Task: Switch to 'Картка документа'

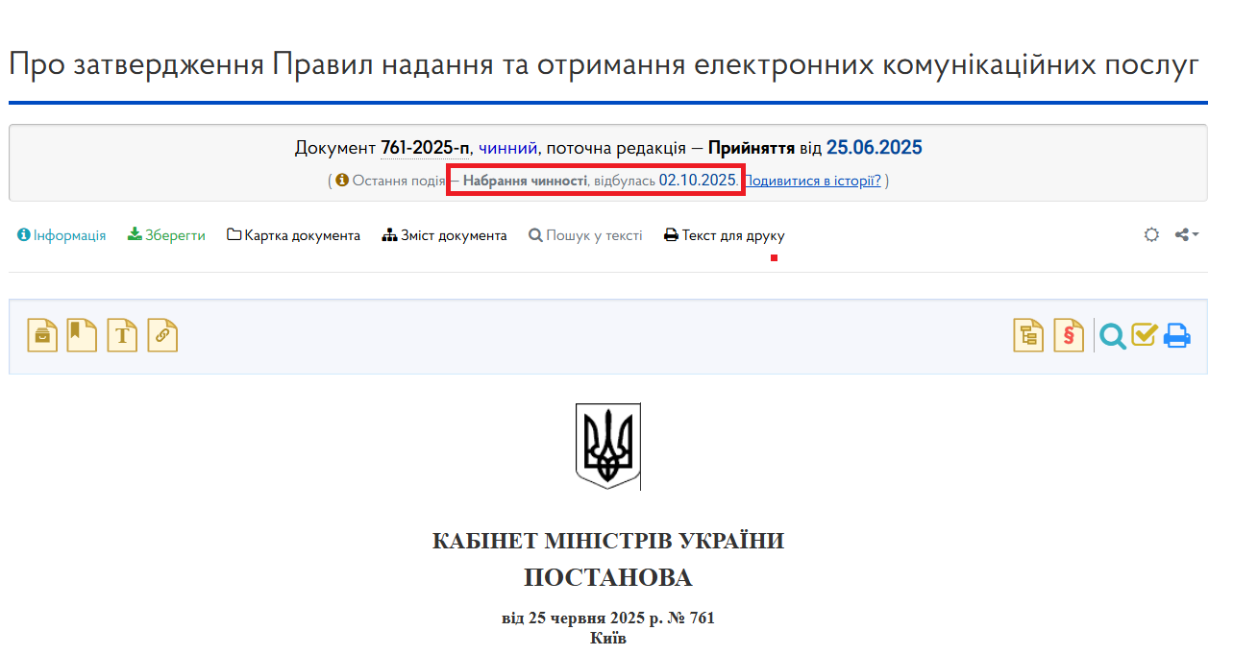Action: coord(293,233)
